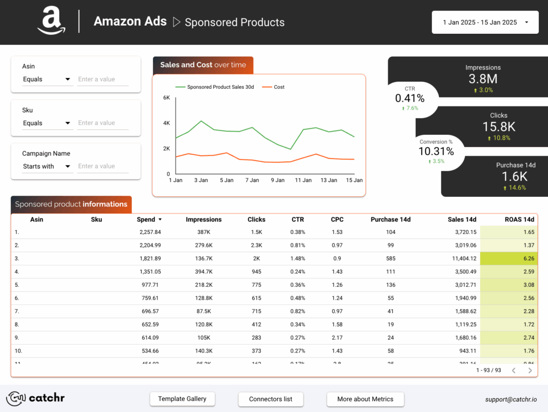Screen dimensions: 548x412
Task: Click the Amazon logo icon
Action: pos(52,22)
